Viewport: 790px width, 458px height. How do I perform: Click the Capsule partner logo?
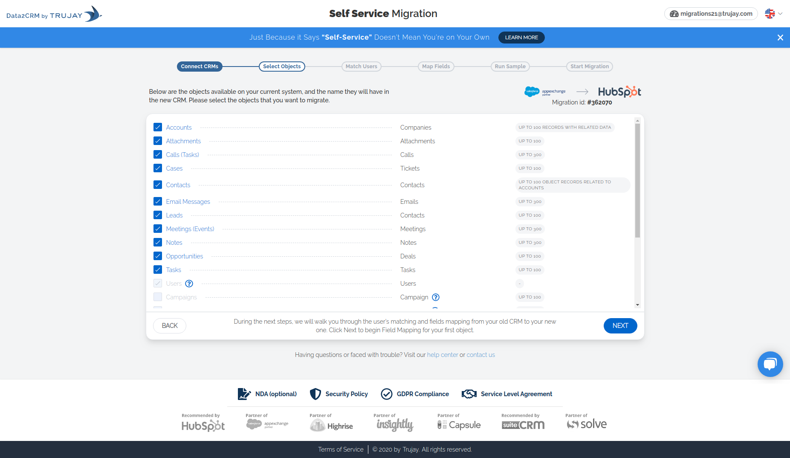pos(459,425)
